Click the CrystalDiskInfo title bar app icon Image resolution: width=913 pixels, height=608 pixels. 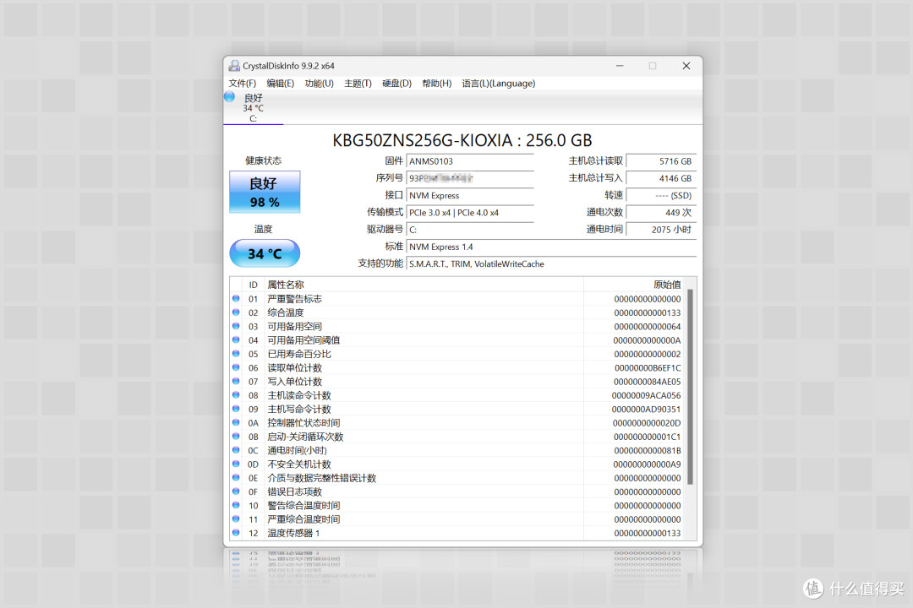tap(234, 66)
